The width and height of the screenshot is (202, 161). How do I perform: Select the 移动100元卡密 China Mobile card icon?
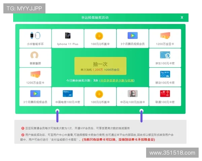pyautogui.click(x=165, y=74)
